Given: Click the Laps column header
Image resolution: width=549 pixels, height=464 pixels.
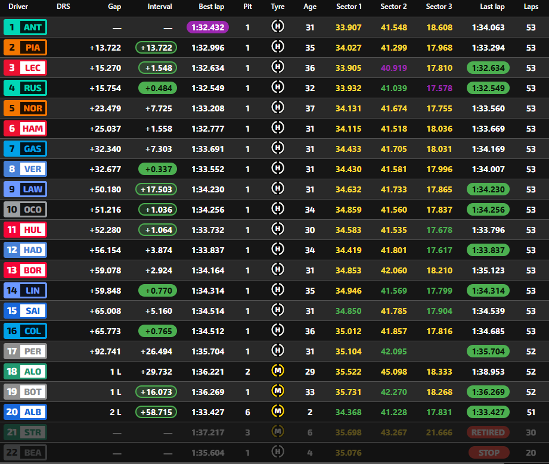Looking at the screenshot, I should (531, 7).
